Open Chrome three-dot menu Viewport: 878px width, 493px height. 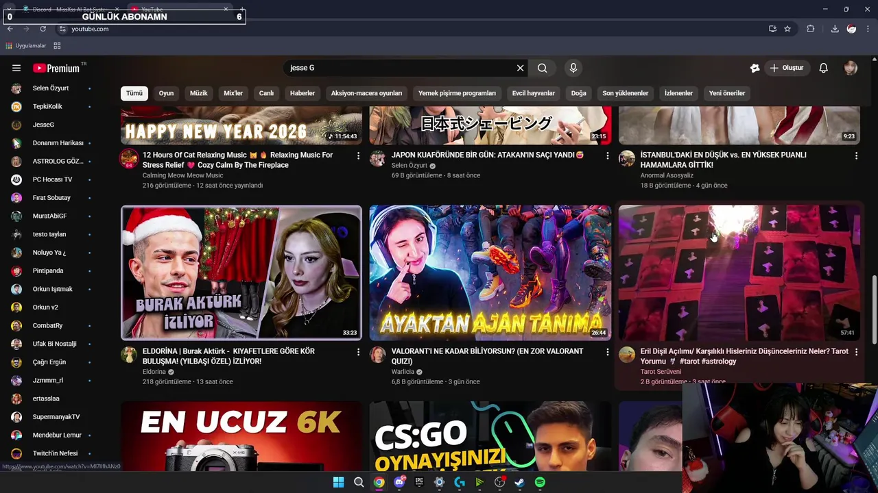(868, 29)
